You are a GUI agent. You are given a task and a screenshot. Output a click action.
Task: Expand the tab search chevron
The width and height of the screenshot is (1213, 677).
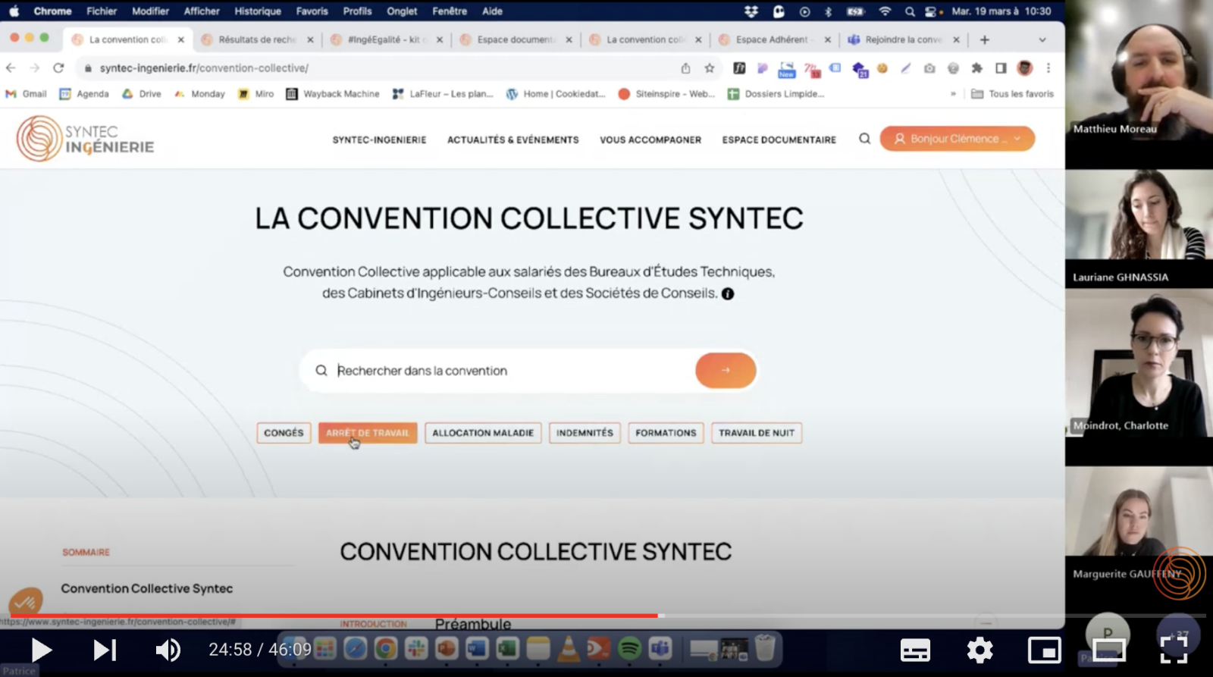click(x=1042, y=39)
